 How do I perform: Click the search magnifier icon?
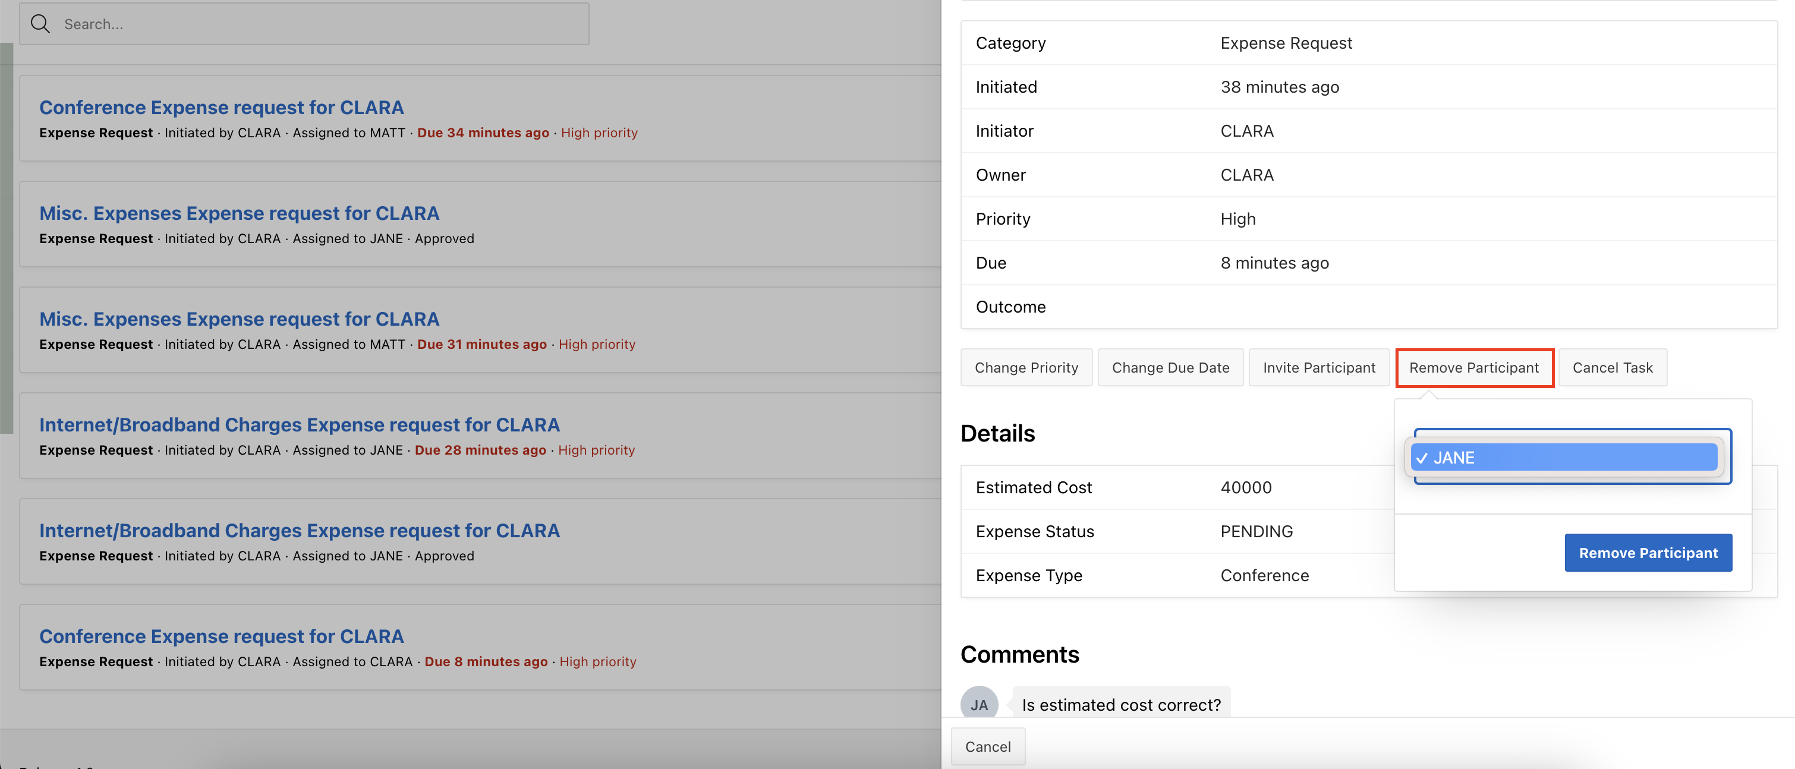pyautogui.click(x=40, y=24)
